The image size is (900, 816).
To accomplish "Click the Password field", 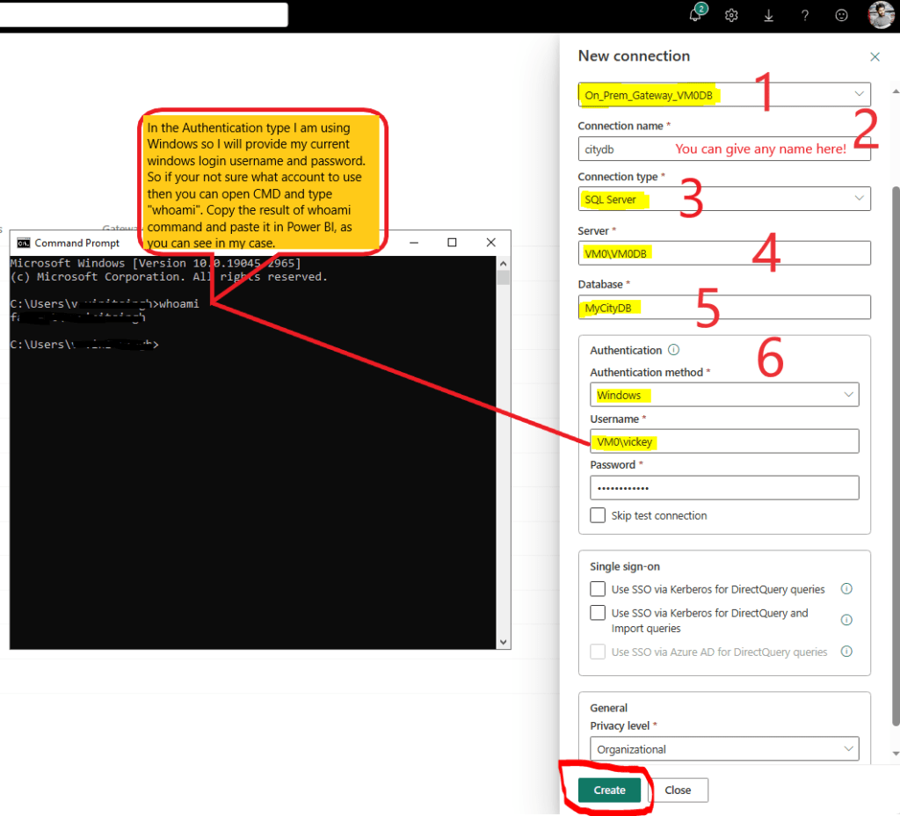I will [x=724, y=488].
